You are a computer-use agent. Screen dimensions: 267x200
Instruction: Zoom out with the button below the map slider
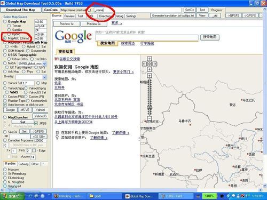pyautogui.click(x=150, y=118)
